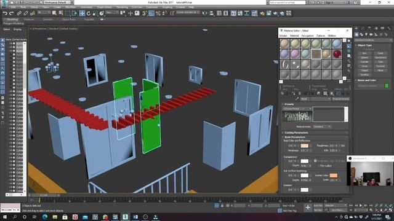This screenshot has height=221, width=394.
Task: Collapse the Name and Color rollout
Action: (x=366, y=80)
